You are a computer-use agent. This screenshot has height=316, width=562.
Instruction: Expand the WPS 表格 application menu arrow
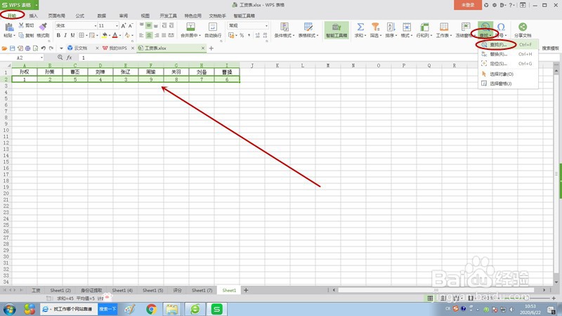tap(37, 5)
